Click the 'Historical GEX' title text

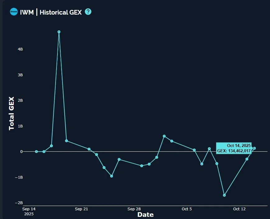click(61, 12)
